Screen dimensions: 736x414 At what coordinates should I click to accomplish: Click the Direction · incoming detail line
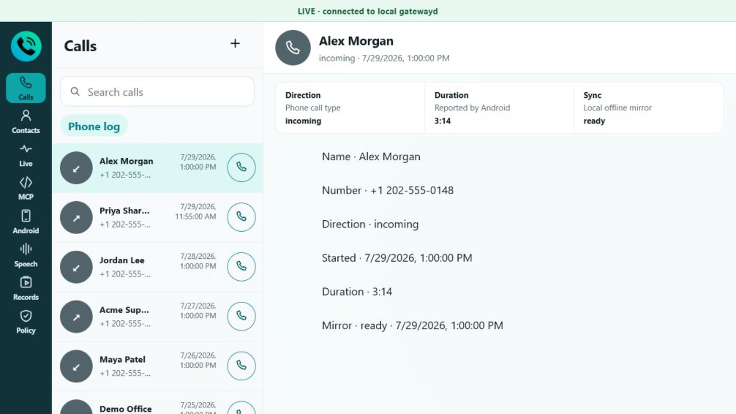pos(370,224)
